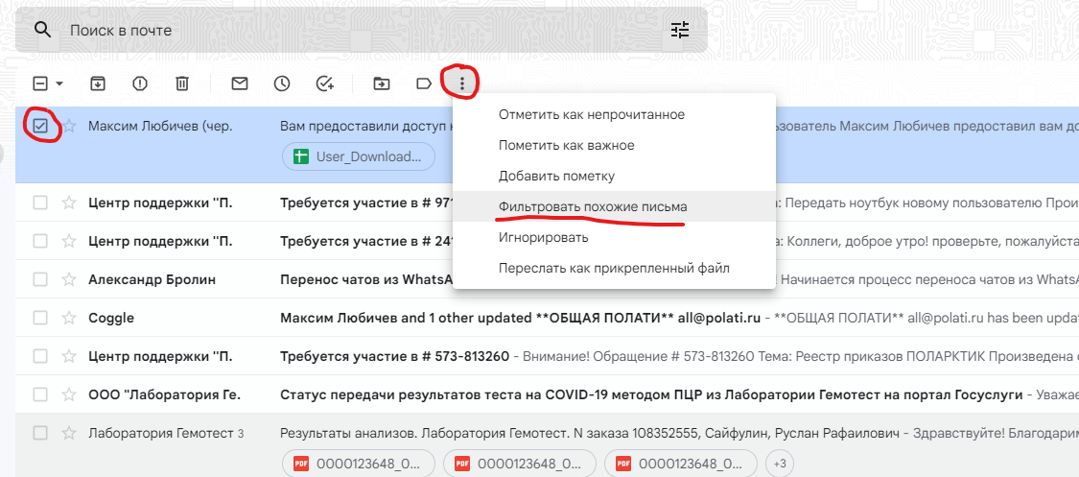1079x477 pixels.
Task: Star the Александр Бролин email
Action: (69, 279)
